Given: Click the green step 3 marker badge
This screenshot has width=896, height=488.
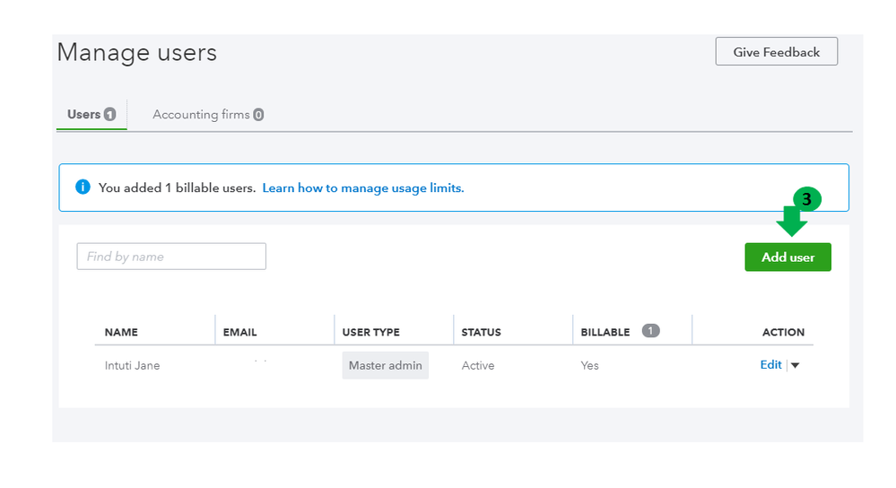Looking at the screenshot, I should click(x=806, y=199).
